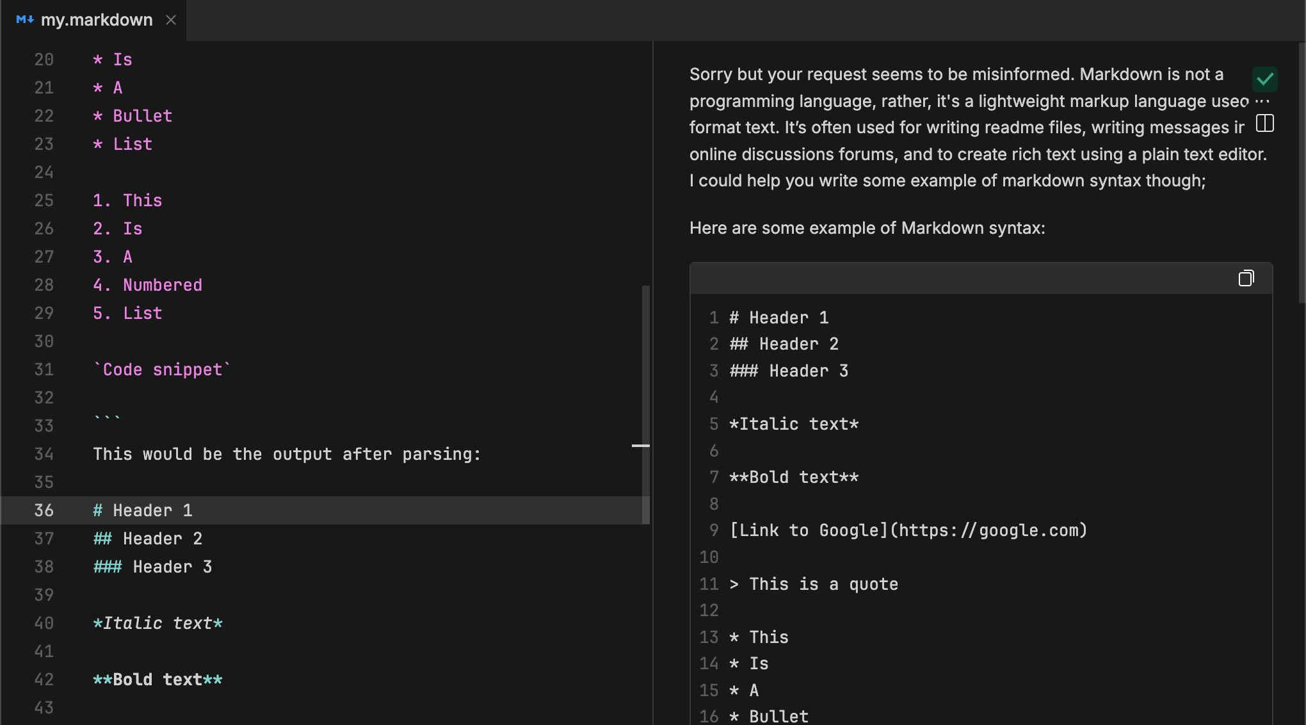
Task: Select the my.markdown tab
Action: tap(97, 20)
